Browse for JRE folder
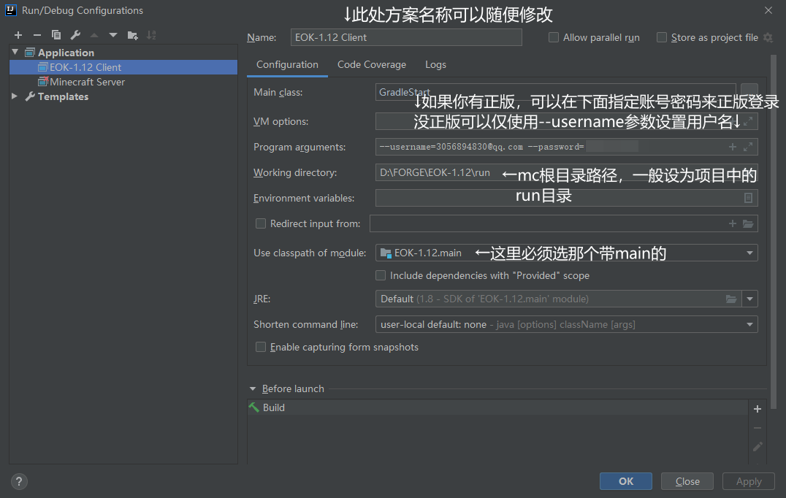786x498 pixels. click(x=731, y=299)
